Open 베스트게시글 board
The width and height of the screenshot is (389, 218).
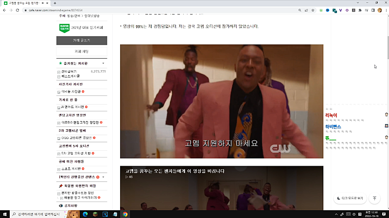[x=70, y=76]
